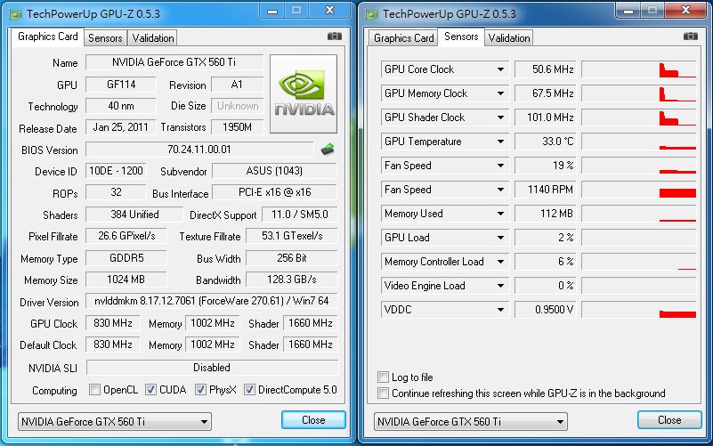Click Fan Speed RPM history graph

coord(639,190)
